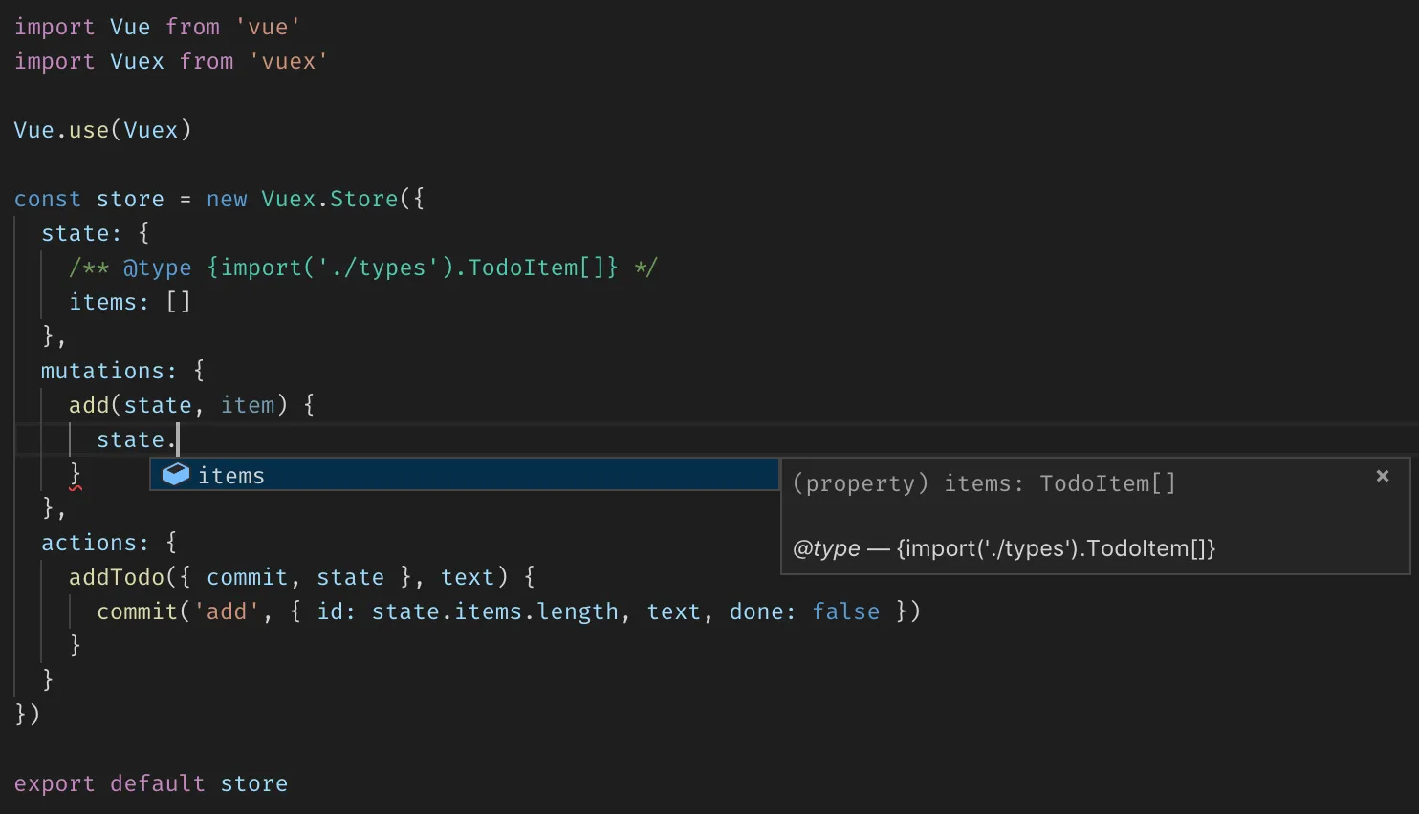Screen dimensions: 1419x814
Task: Close the suggestion details panel
Action: [x=1382, y=476]
